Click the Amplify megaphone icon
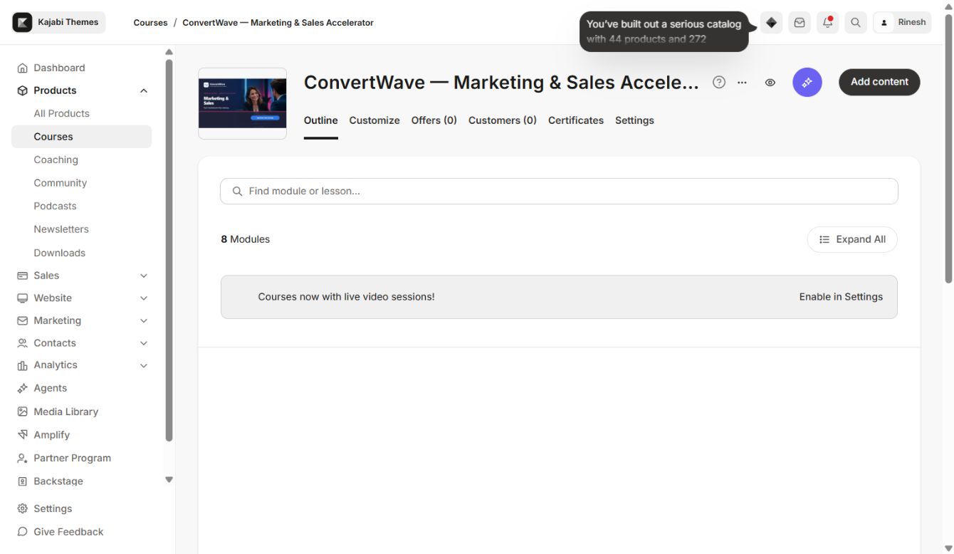The image size is (954, 554). [22, 434]
